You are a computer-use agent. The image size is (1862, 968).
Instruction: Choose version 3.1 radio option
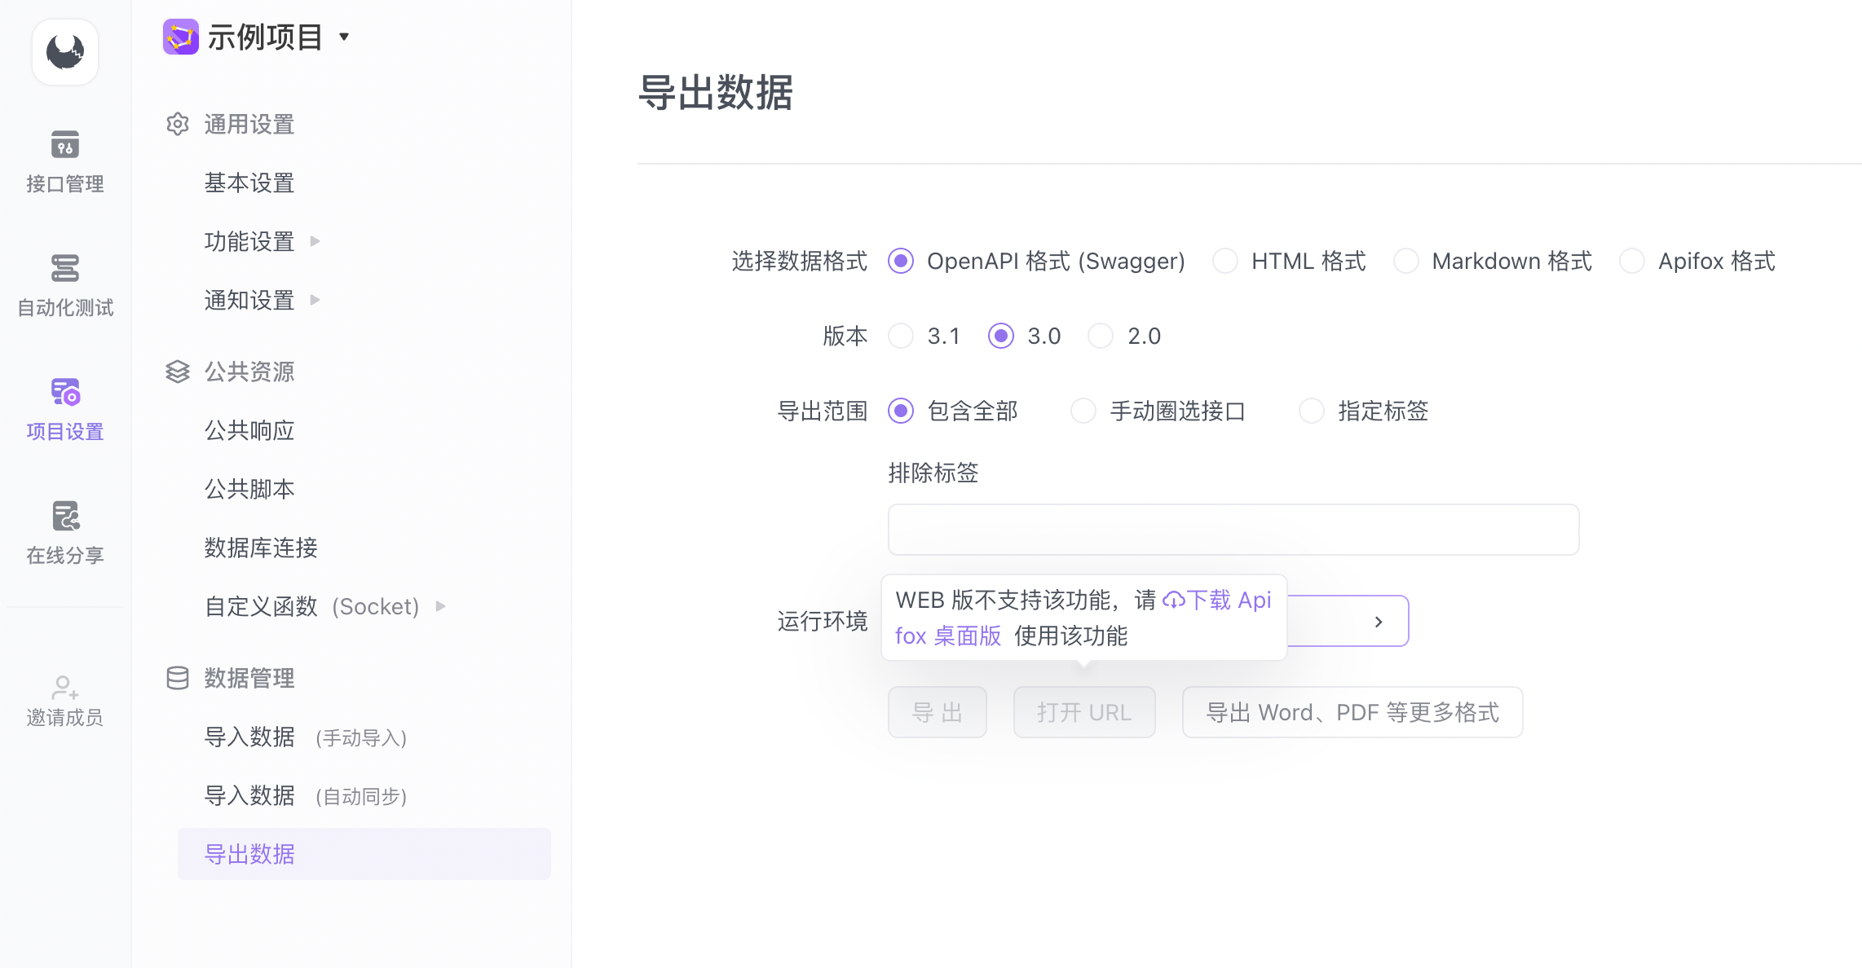pyautogui.click(x=901, y=336)
